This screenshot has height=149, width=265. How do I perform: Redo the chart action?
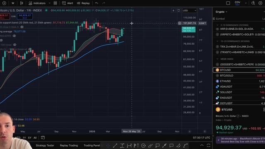(104, 3)
